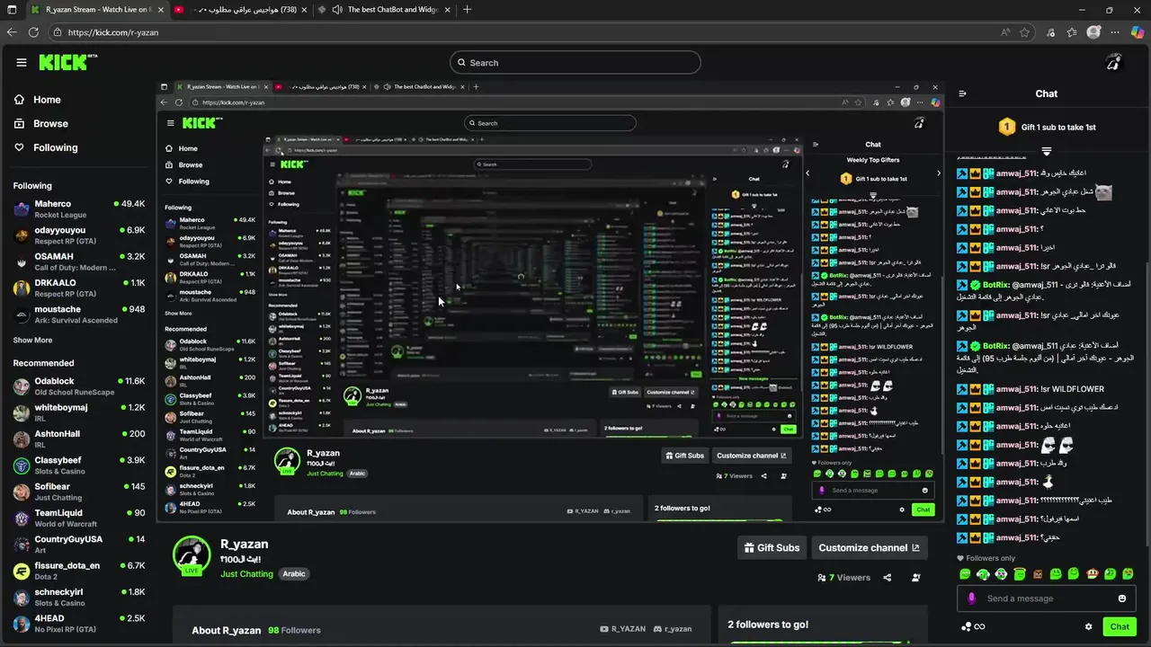Click Just Chatting category link
Image resolution: width=1151 pixels, height=647 pixels.
(246, 574)
